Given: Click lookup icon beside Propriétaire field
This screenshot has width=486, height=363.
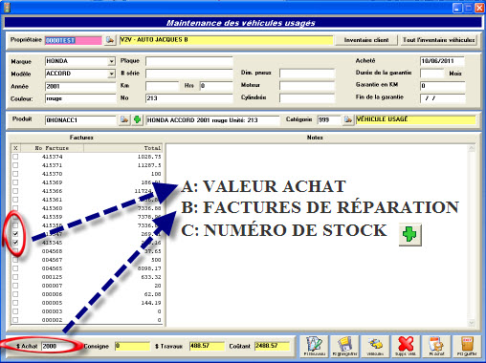Looking at the screenshot, I should point(110,40).
